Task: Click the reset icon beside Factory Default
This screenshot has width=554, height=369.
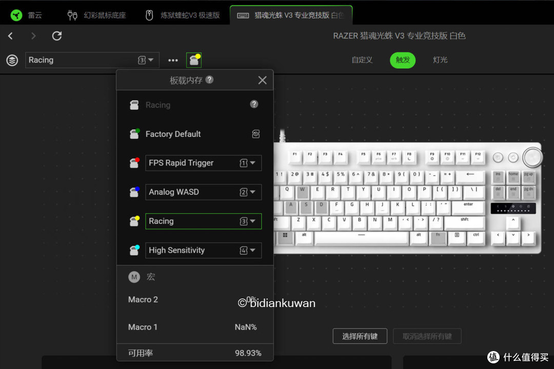Action: tap(256, 134)
